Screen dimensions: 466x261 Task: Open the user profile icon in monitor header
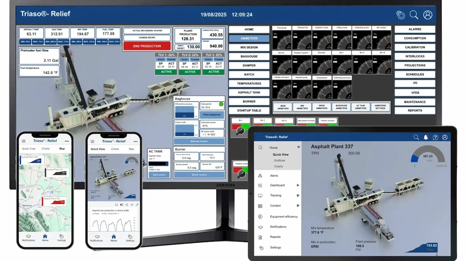428,15
